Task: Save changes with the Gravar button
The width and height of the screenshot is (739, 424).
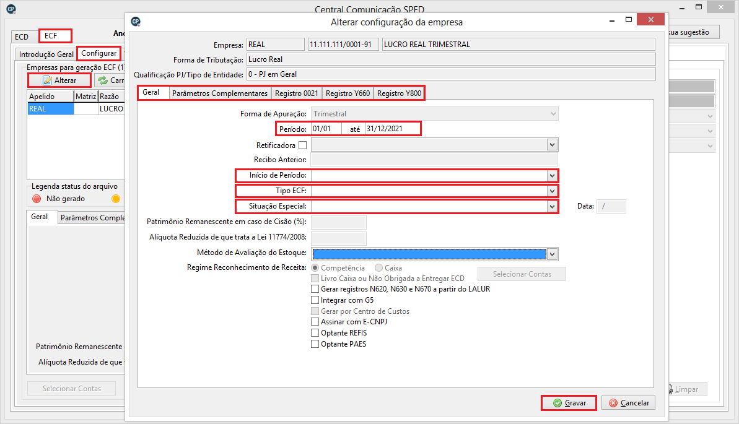Action: click(569, 403)
